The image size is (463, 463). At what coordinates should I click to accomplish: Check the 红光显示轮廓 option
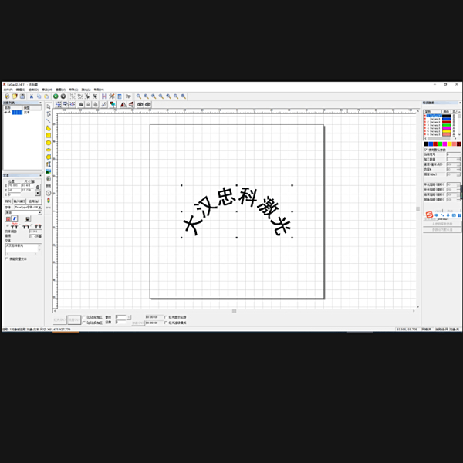[166, 317]
